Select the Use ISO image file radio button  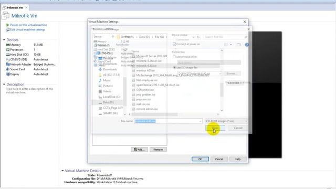pos(174,68)
